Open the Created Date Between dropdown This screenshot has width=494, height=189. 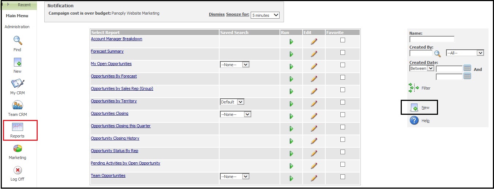[422, 68]
